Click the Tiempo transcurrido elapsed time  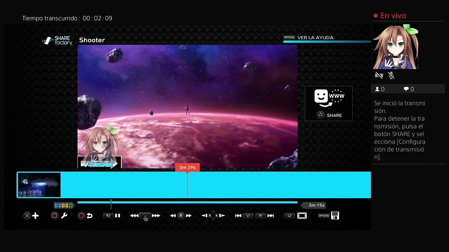(x=67, y=18)
